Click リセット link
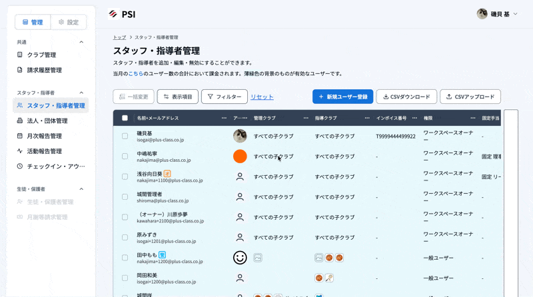533x297 pixels. pos(262,97)
